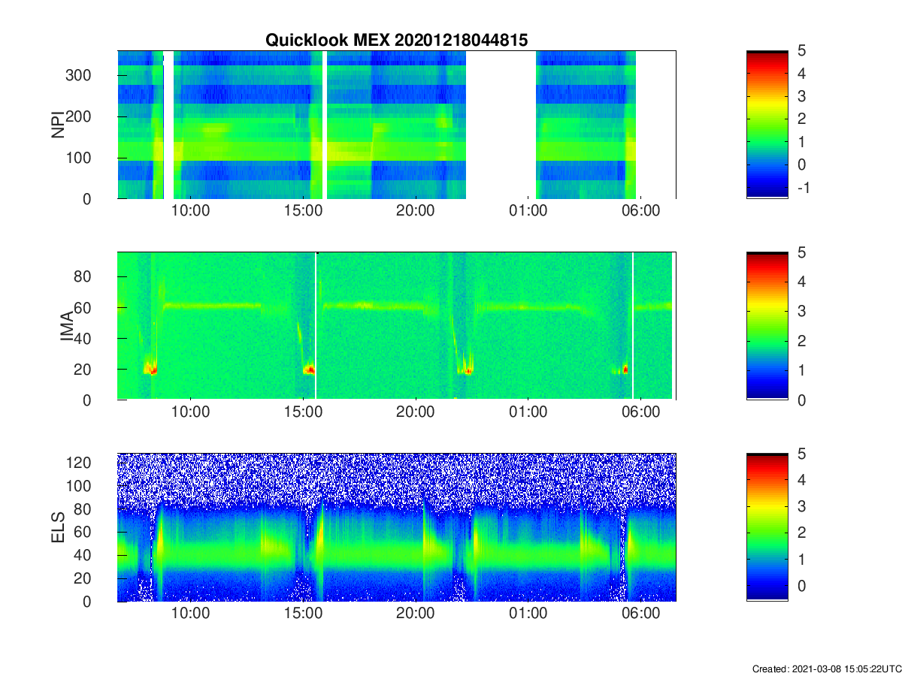Click the 10:00 time label under ELS panel
The image size is (902, 676).
point(191,614)
